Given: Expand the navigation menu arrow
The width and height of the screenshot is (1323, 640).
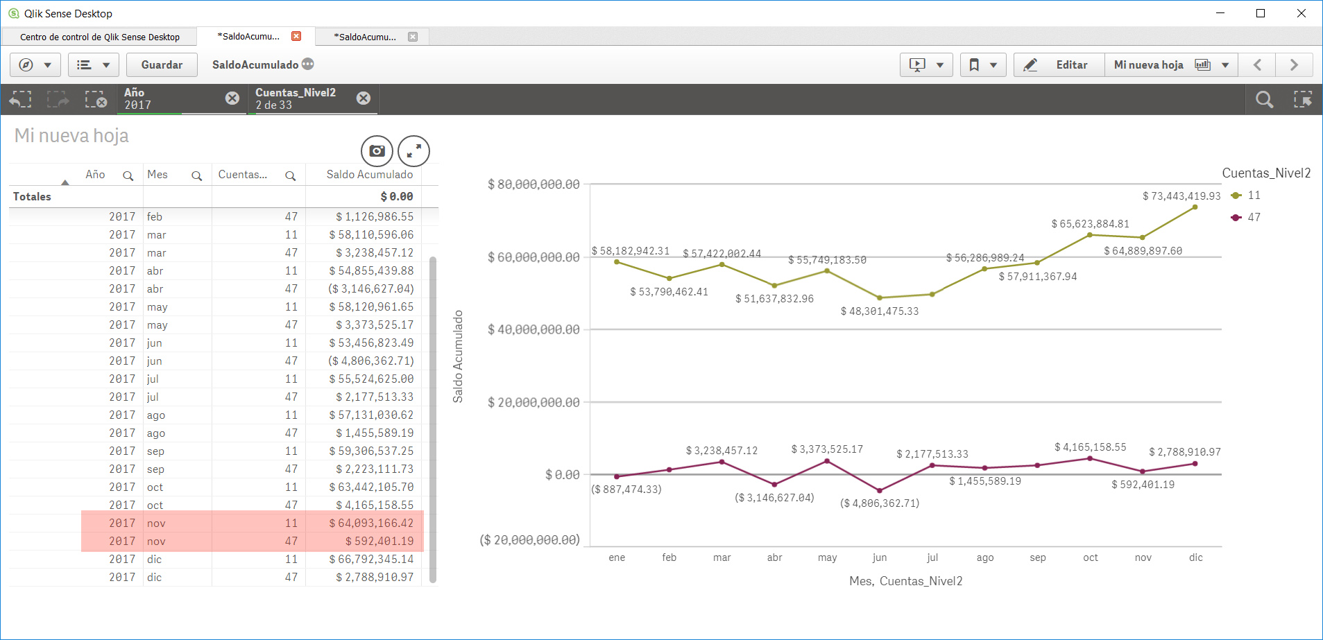Looking at the screenshot, I should coord(48,65).
